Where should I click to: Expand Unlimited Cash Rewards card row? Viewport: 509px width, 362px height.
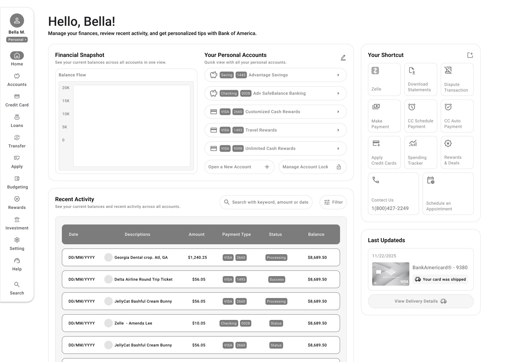coord(275,148)
